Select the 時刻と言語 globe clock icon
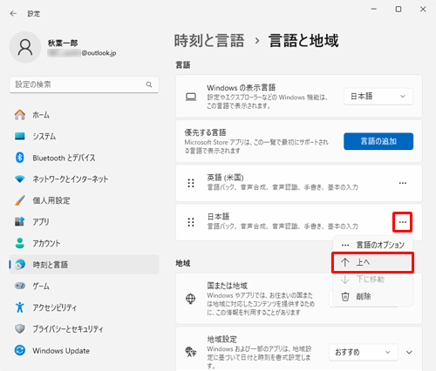The width and height of the screenshot is (436, 371). coord(20,265)
